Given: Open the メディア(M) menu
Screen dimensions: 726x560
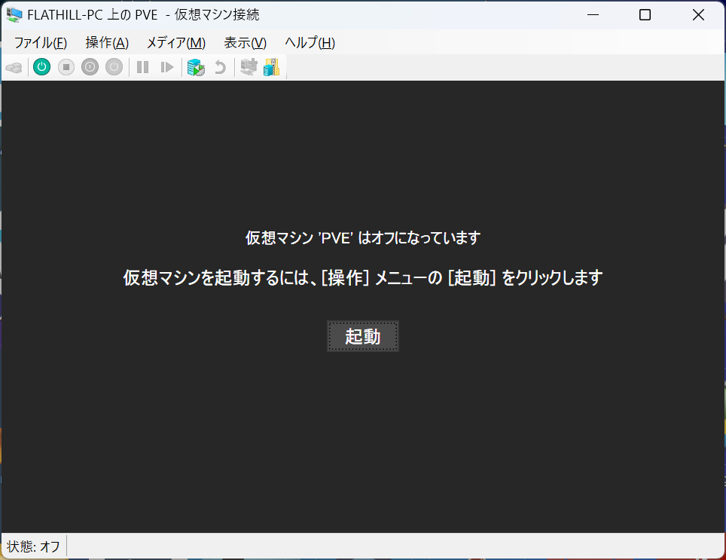Looking at the screenshot, I should [176, 43].
